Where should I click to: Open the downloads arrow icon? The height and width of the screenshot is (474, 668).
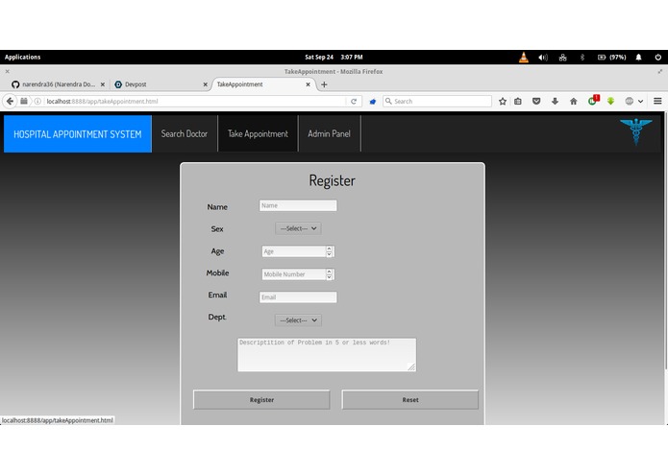pos(555,101)
